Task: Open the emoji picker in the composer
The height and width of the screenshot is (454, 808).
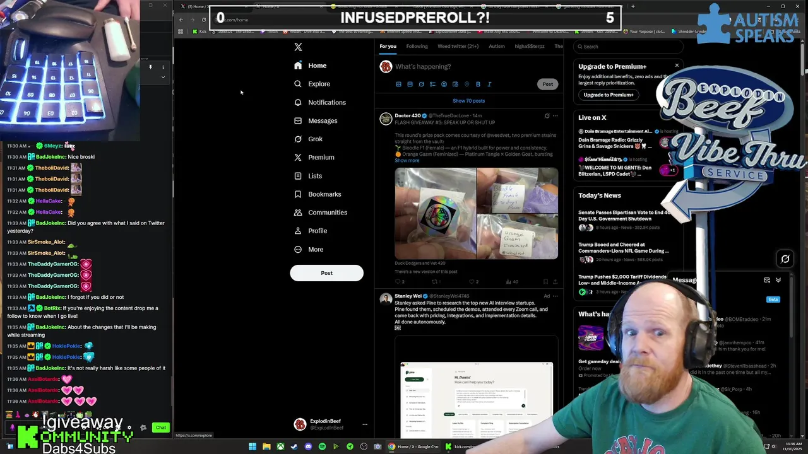Action: (x=444, y=84)
